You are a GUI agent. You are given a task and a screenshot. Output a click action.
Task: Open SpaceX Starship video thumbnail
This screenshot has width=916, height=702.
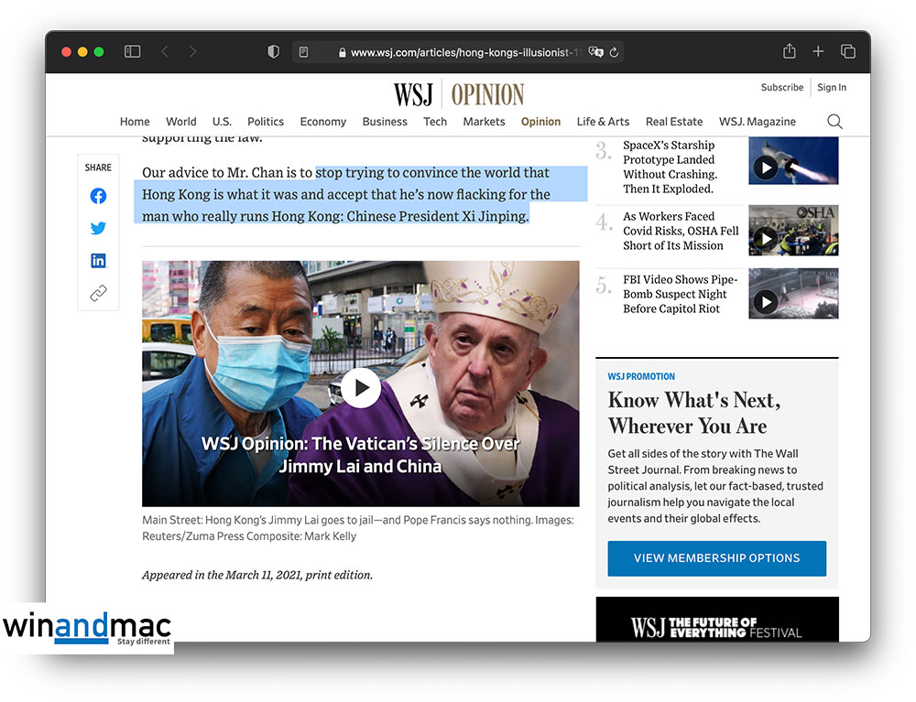click(793, 161)
